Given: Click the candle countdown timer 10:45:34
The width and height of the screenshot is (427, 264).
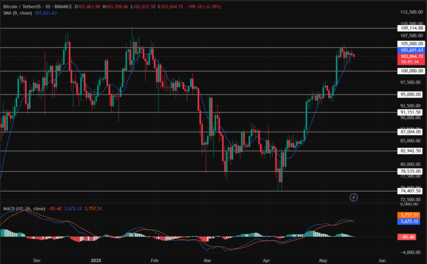Looking at the screenshot, I should pyautogui.click(x=410, y=62).
